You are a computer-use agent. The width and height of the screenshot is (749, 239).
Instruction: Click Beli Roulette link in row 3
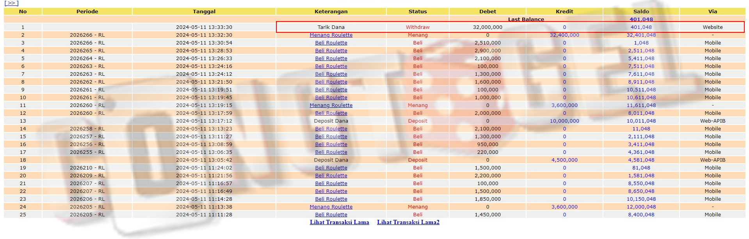tap(331, 43)
